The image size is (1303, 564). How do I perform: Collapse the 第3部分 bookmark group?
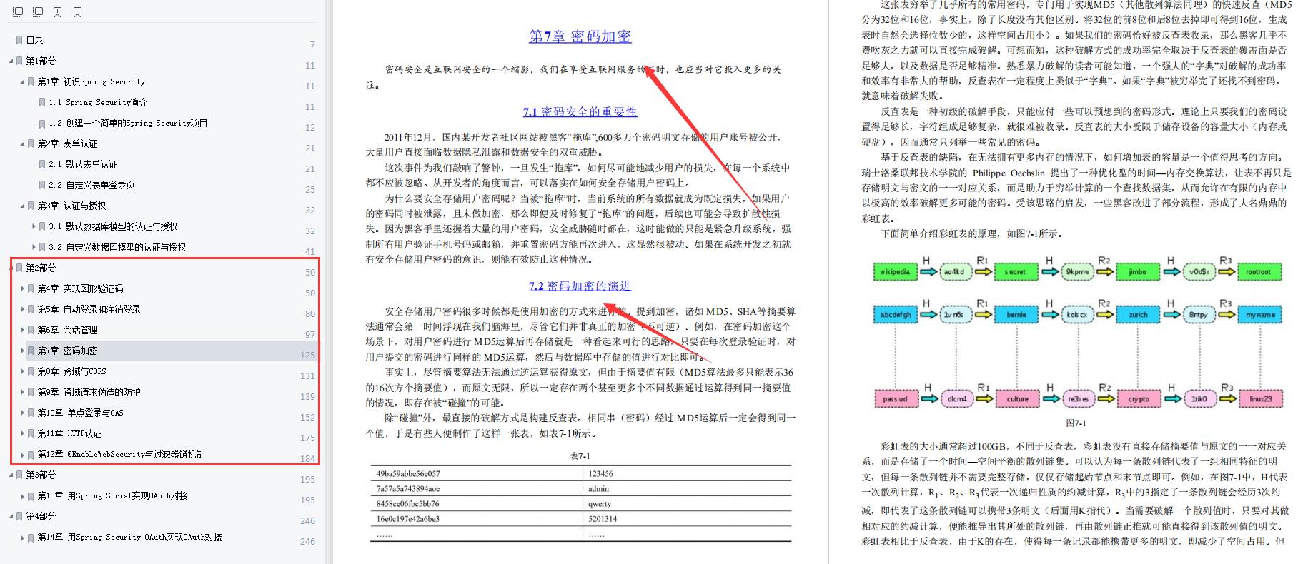click(x=11, y=475)
